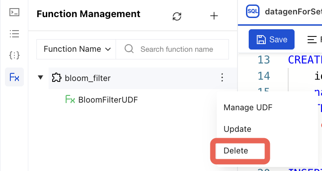Add a new function with plus icon

coord(214,16)
